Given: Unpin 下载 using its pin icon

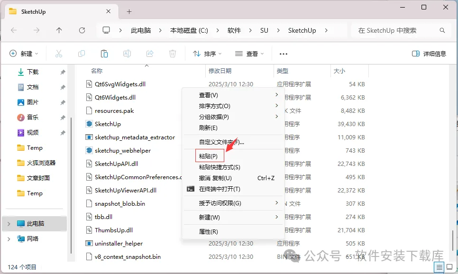Looking at the screenshot, I should pyautogui.click(x=63, y=72).
